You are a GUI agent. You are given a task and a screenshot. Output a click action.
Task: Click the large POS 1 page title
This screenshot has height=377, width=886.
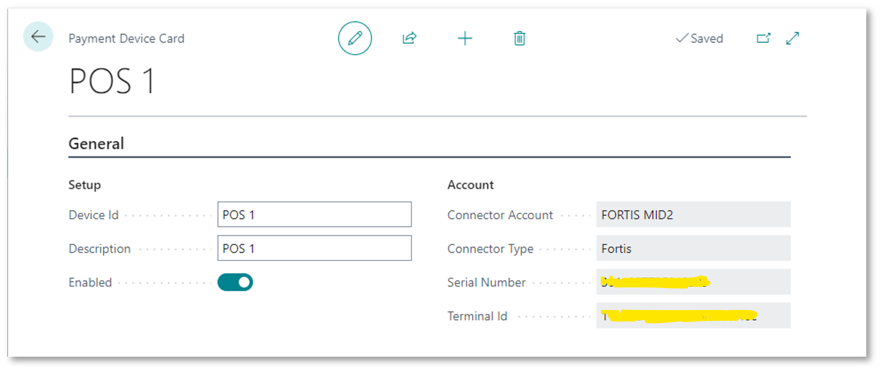coord(112,81)
